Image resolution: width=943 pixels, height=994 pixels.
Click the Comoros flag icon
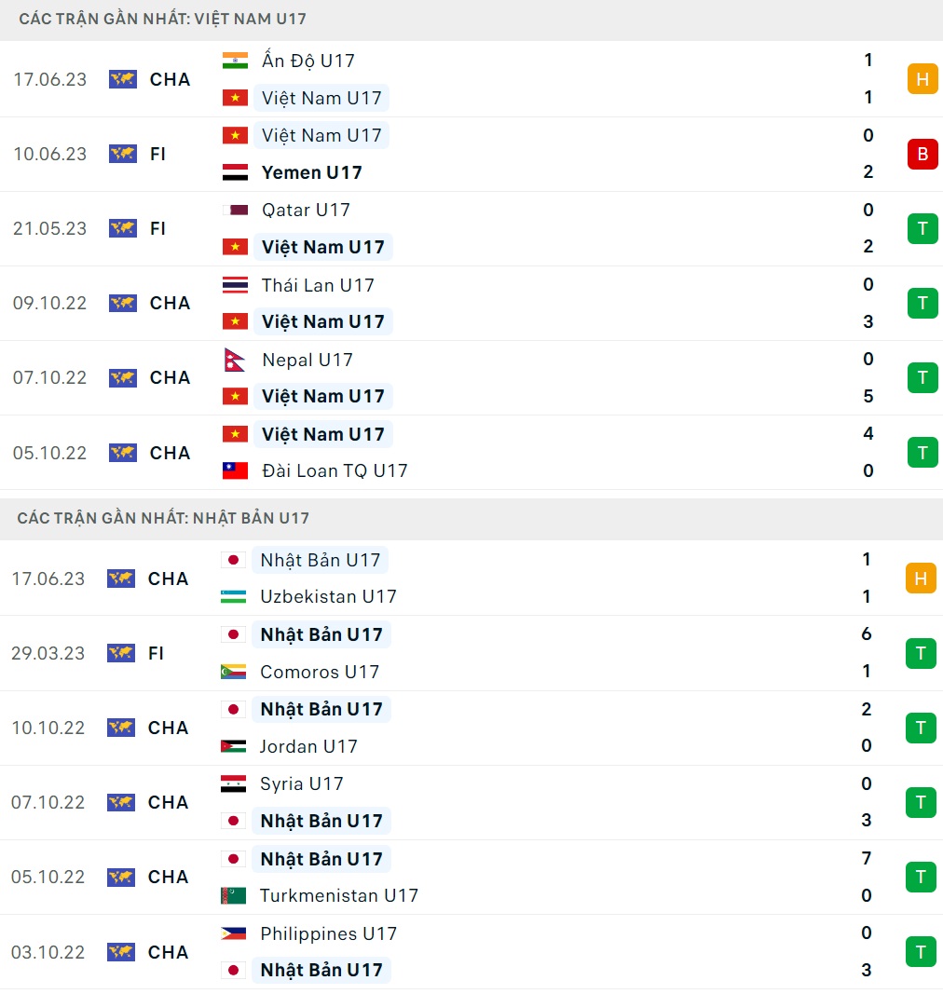coord(234,672)
